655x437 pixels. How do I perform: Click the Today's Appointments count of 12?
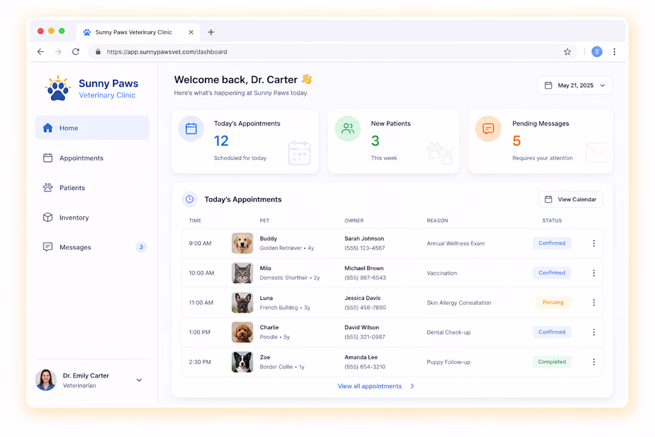click(x=222, y=141)
